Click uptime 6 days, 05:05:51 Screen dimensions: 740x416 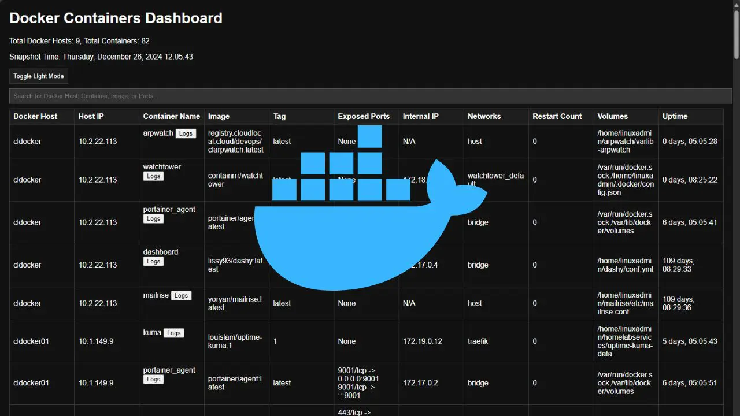690,383
